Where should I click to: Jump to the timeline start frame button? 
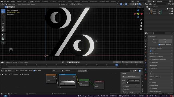click(68, 62)
